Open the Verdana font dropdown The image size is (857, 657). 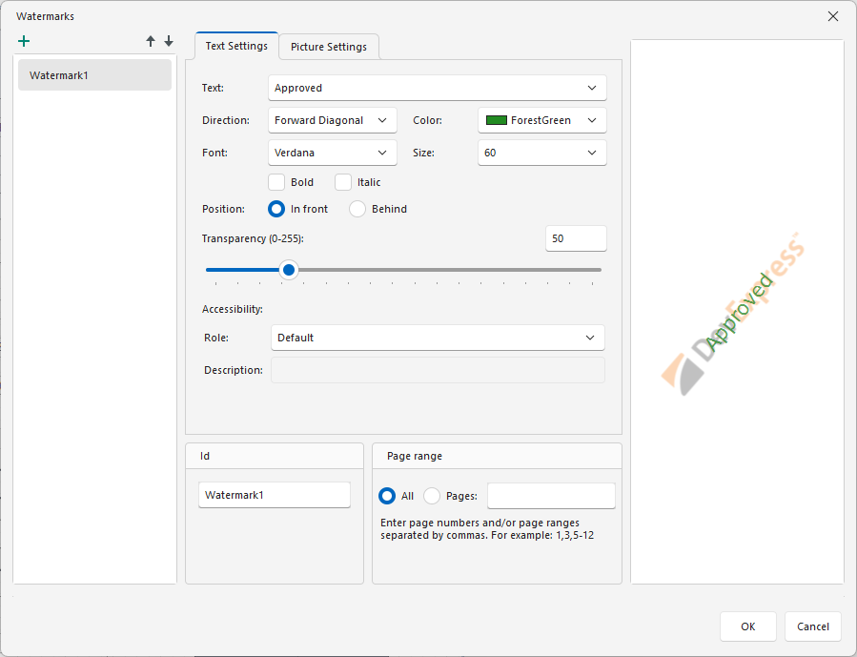click(x=332, y=153)
